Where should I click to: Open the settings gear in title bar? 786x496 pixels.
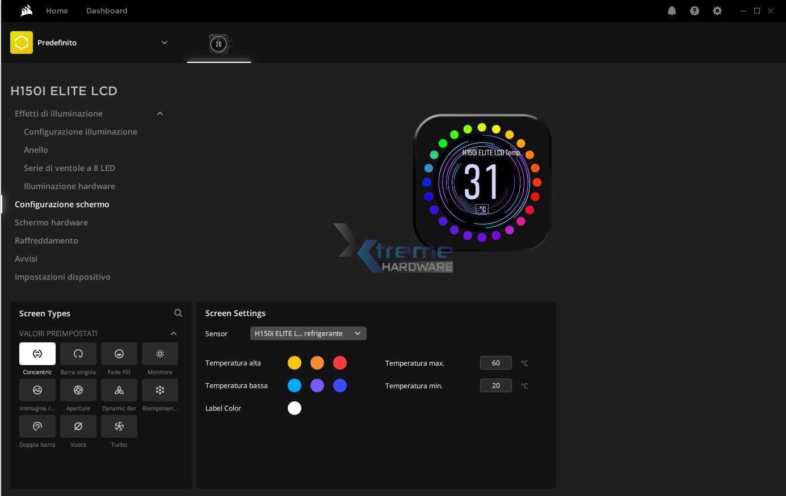[x=717, y=11]
